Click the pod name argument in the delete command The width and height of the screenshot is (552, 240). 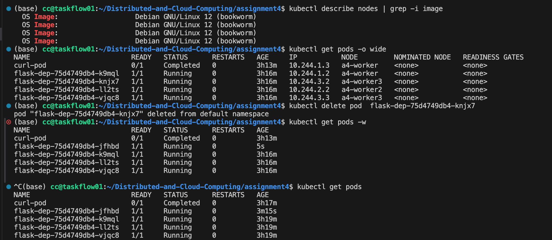(422, 106)
